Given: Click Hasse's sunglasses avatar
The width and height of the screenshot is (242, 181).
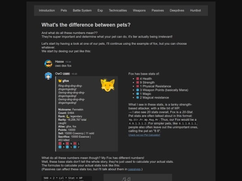Looking at the screenshot, I should 48,63.
